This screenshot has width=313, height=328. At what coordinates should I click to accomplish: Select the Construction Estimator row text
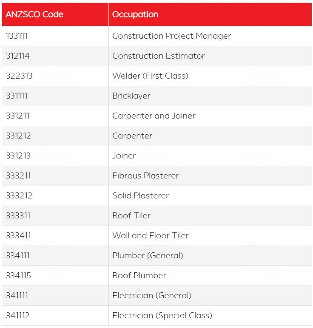coord(158,56)
